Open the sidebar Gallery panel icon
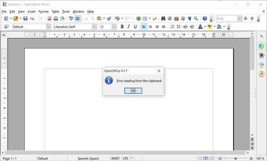Viewport: 267px width, 161px height. tap(262, 64)
